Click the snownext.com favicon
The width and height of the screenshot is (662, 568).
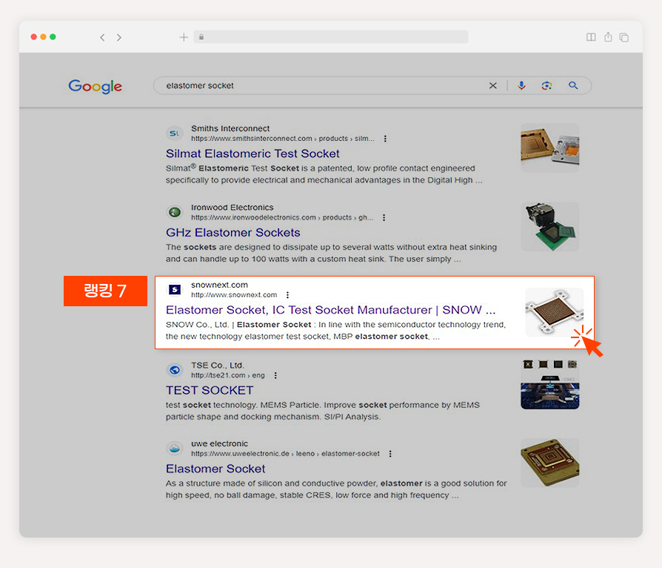(x=174, y=290)
